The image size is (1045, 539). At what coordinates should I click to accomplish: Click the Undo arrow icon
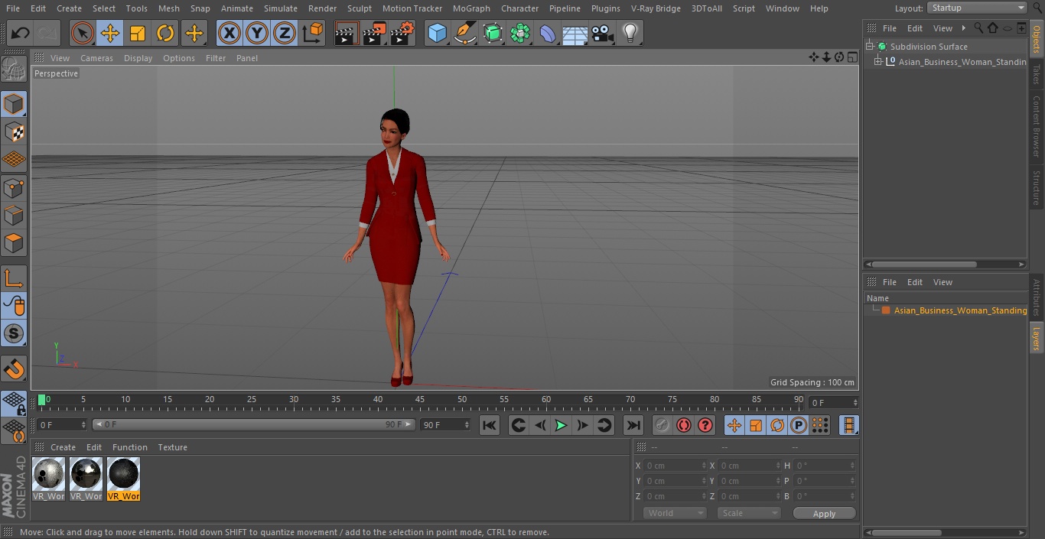pyautogui.click(x=21, y=34)
